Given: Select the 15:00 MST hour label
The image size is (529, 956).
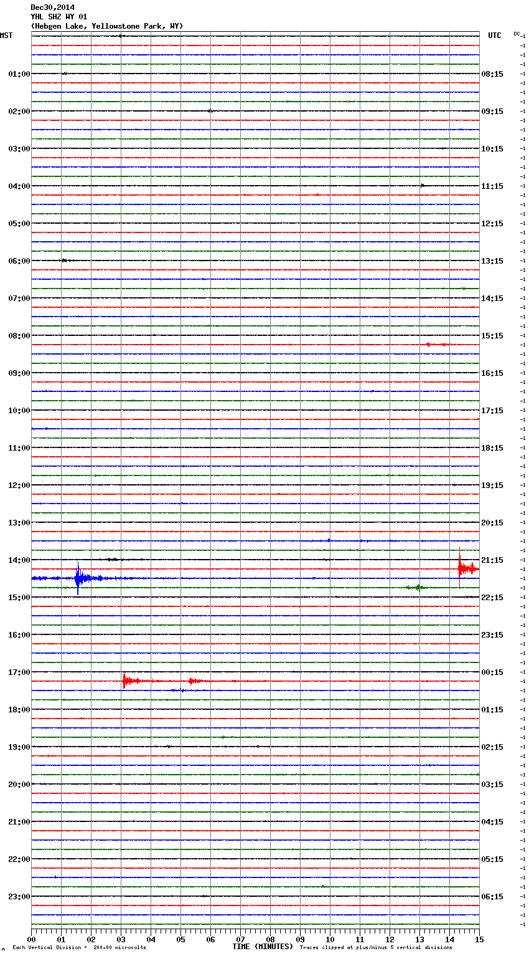Looking at the screenshot, I should coord(19,598).
